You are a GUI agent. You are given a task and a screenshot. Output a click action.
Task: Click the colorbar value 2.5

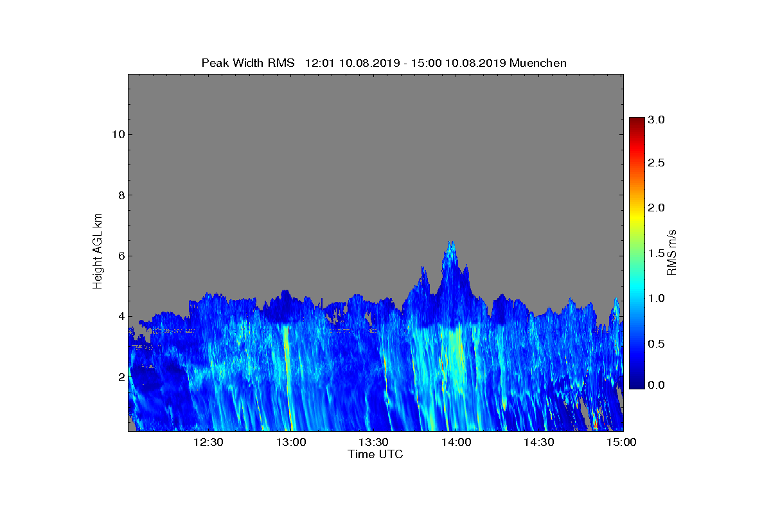(x=656, y=163)
